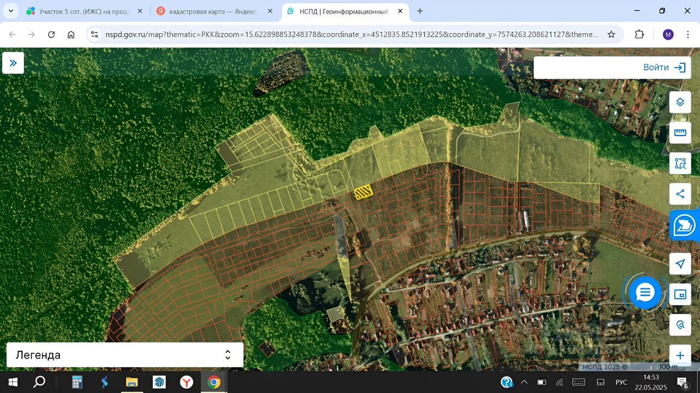Open the round chat support button
The width and height of the screenshot is (700, 393).
pos(645,293)
